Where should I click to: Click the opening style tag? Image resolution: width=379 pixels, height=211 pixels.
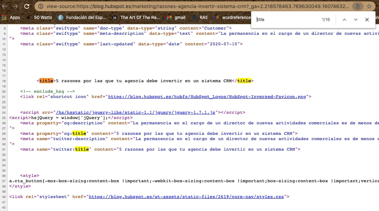click(x=30, y=176)
